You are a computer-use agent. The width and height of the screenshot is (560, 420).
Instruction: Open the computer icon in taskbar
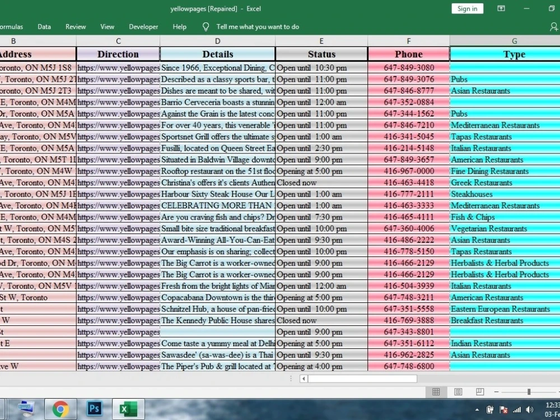26,409
